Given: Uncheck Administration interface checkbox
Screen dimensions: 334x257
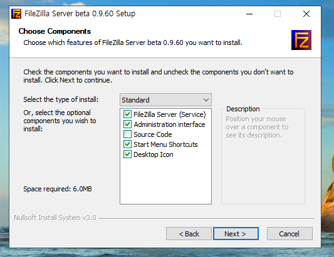Looking at the screenshot, I should 127,124.
